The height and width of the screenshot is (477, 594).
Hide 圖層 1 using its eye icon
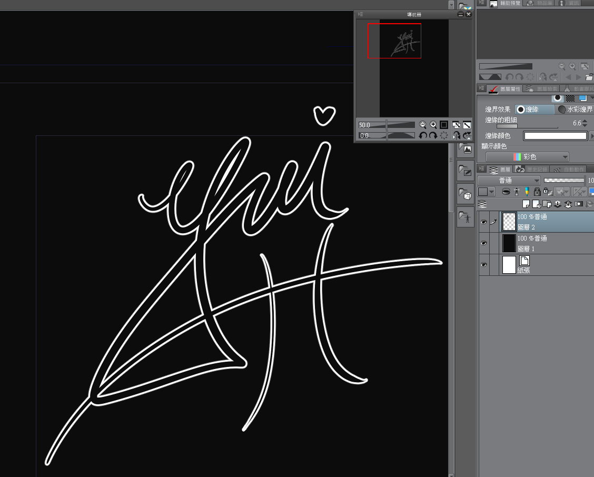(483, 243)
